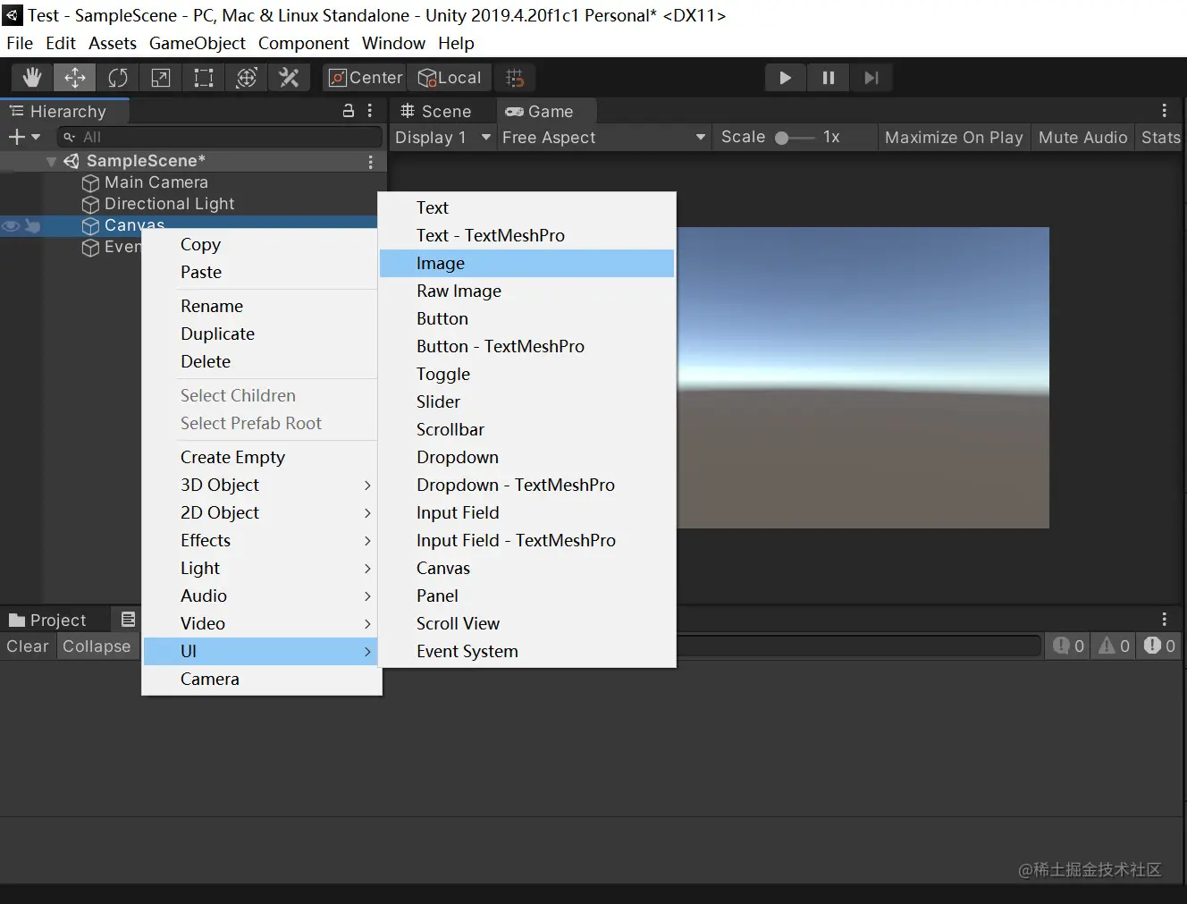Toggle the Hierarchy panel lock icon
Viewport: 1187px width, 904px height.
[x=349, y=111]
